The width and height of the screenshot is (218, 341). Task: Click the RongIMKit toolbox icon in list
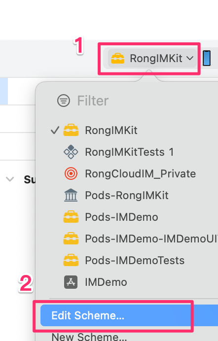coord(71,130)
